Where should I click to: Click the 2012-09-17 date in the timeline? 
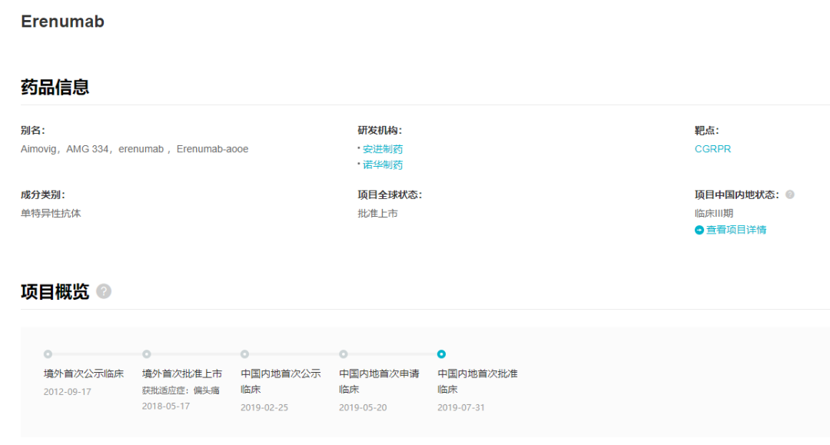[68, 392]
